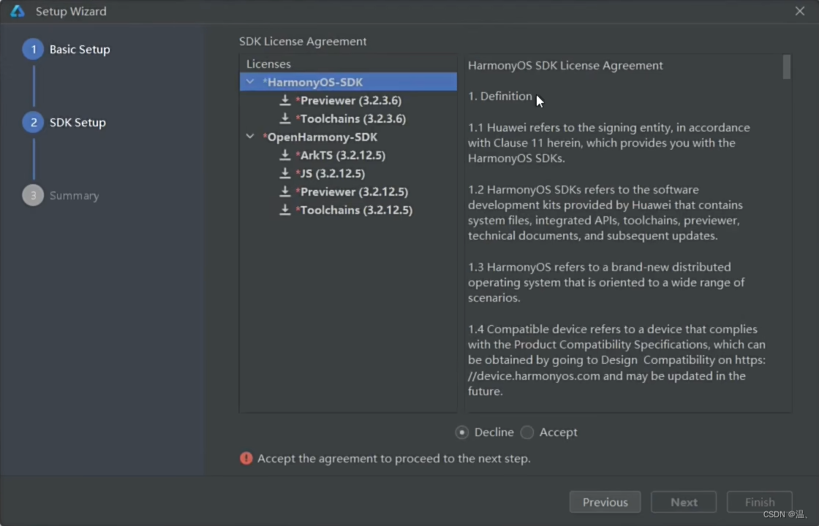The width and height of the screenshot is (819, 526).
Task: Click download icon beside Toolchains (3.2.12.5)
Action: 284,210
